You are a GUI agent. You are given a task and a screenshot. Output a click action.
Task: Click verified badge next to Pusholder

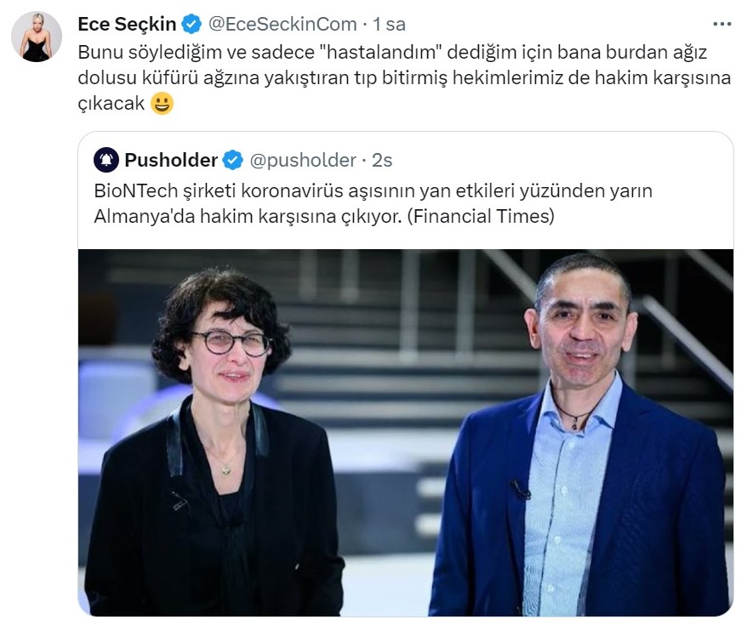point(233,160)
